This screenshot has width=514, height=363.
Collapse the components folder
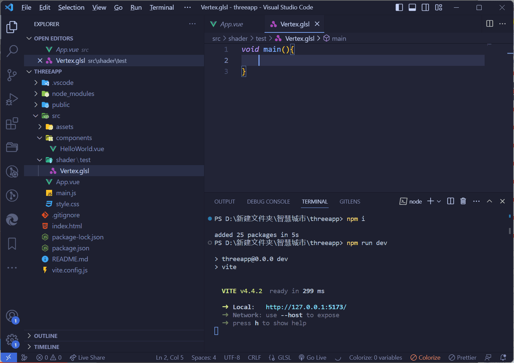[40, 138]
